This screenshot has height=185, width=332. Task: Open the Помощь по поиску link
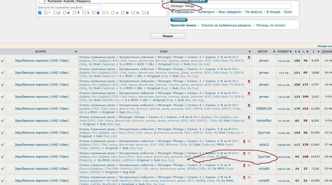(x=271, y=25)
